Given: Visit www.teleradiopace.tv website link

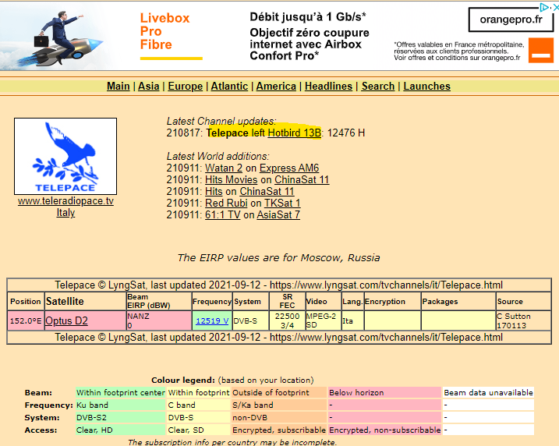Looking at the screenshot, I should pos(65,201).
